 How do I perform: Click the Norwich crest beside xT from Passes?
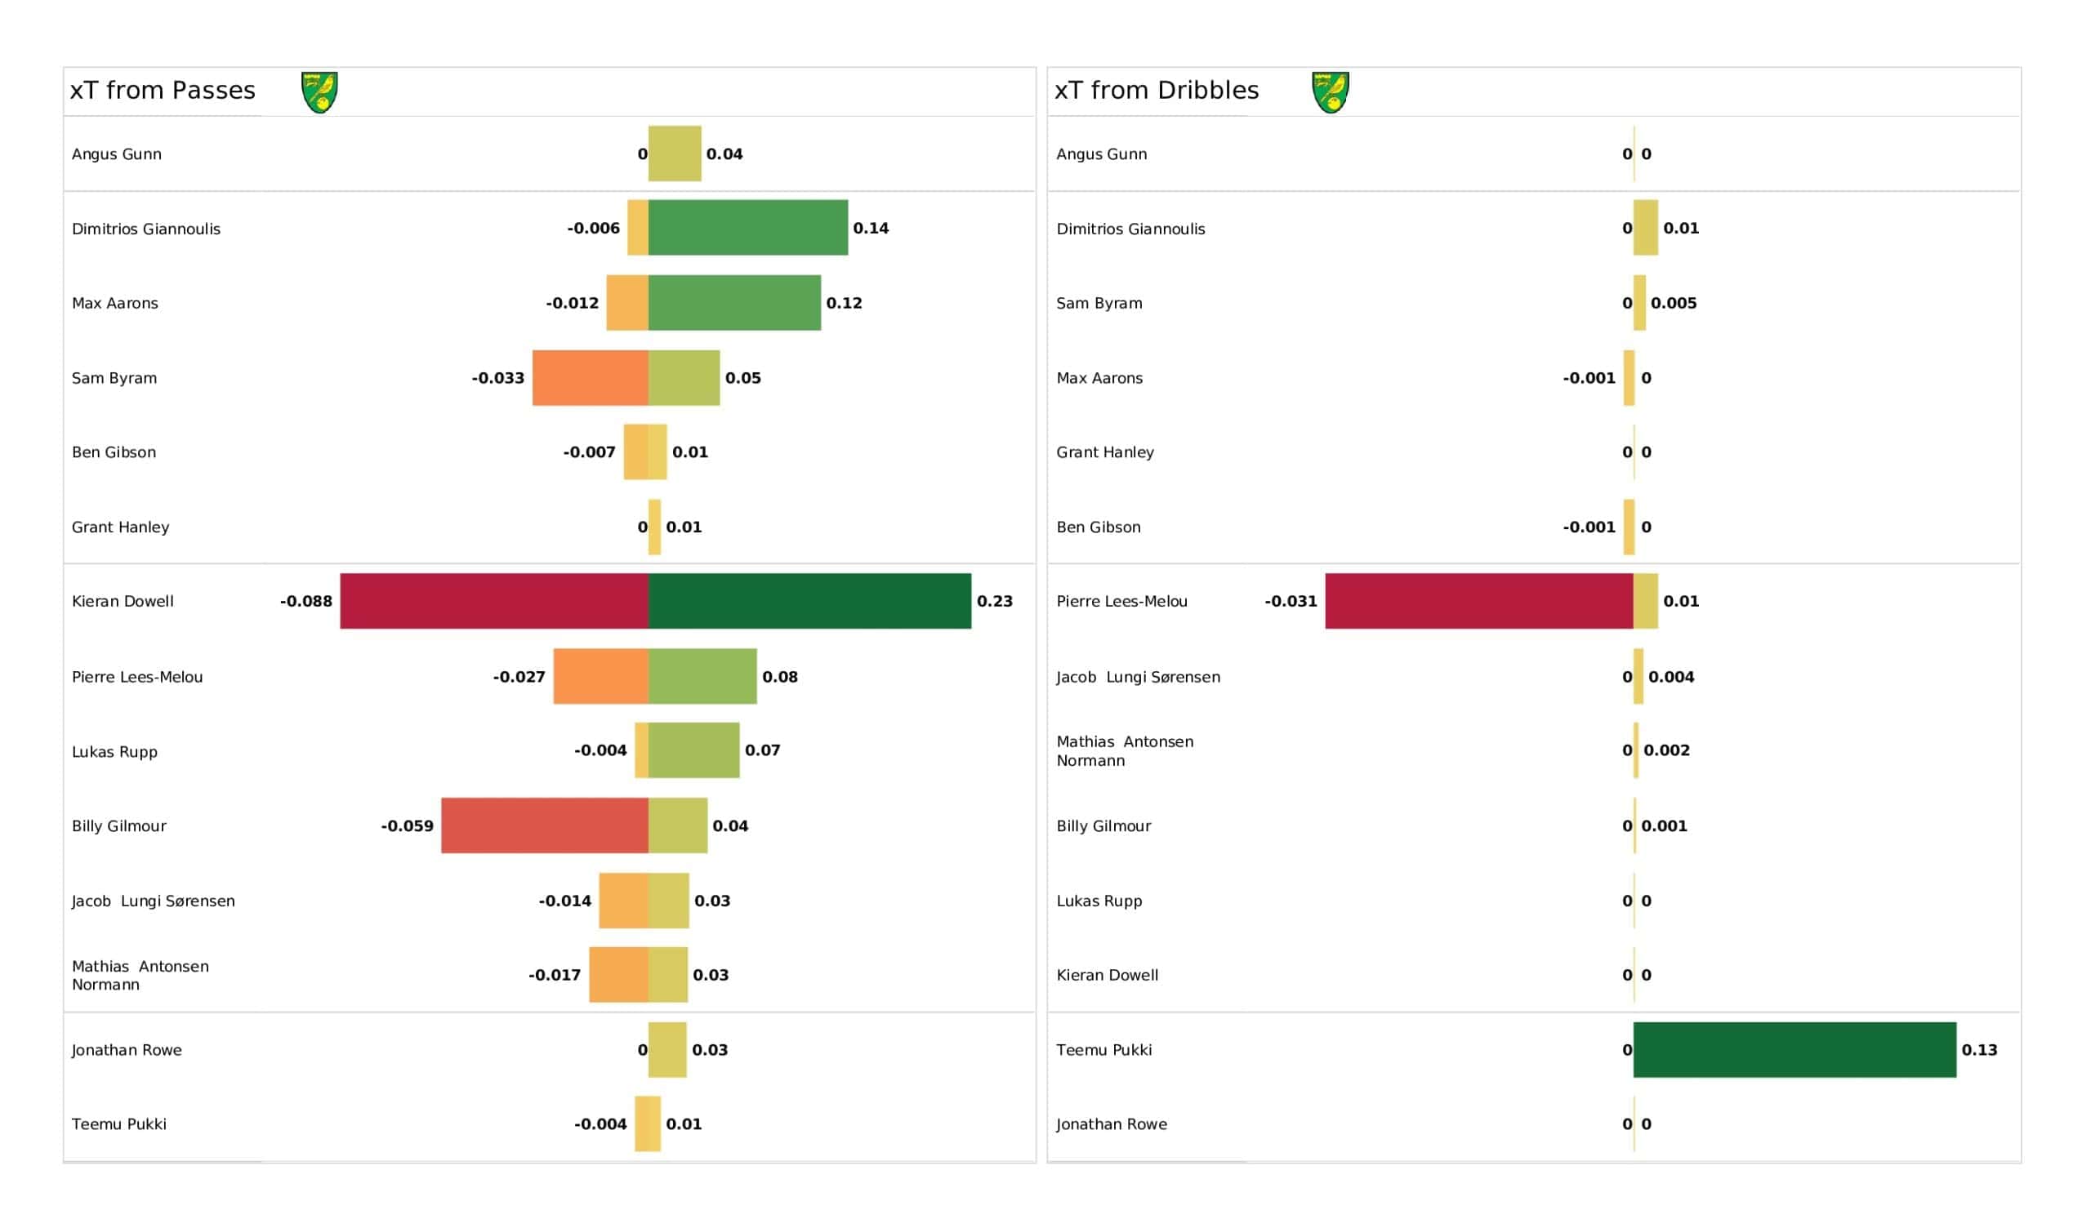pos(319,92)
